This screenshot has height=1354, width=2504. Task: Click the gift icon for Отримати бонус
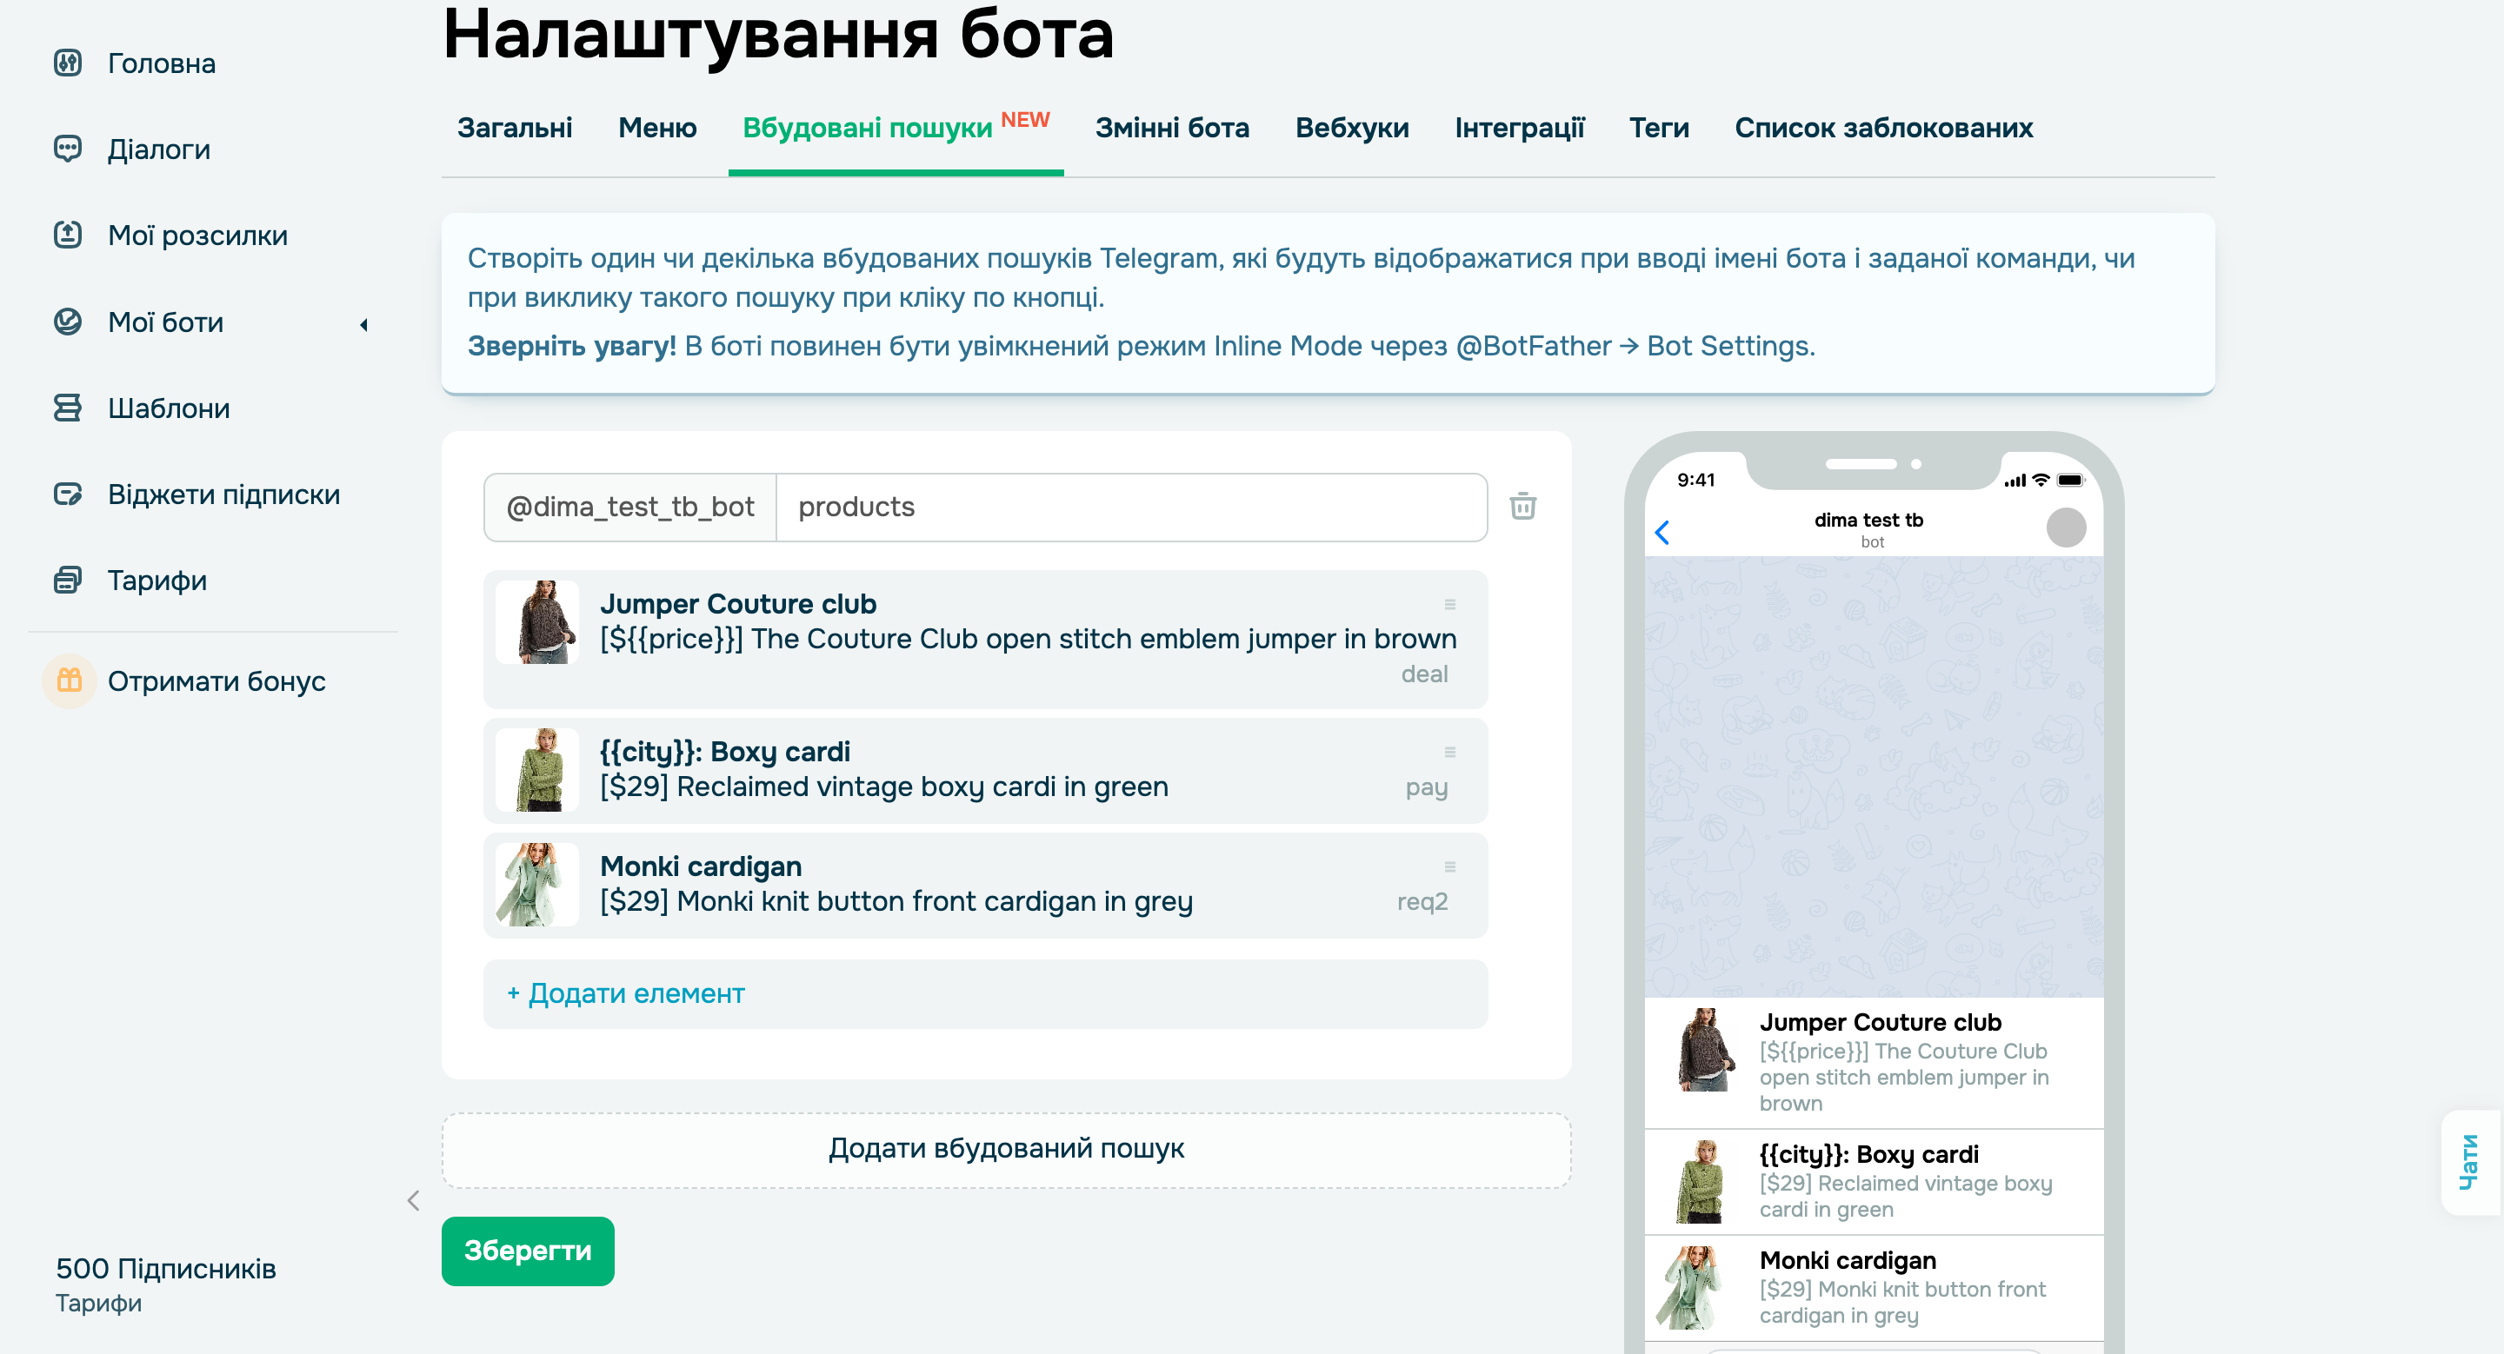pyautogui.click(x=68, y=680)
